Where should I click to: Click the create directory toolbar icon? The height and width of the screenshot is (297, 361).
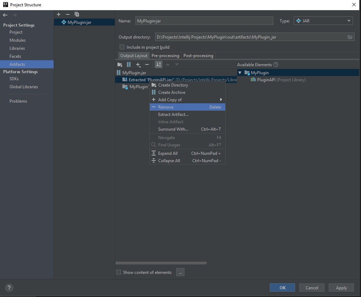click(x=120, y=65)
